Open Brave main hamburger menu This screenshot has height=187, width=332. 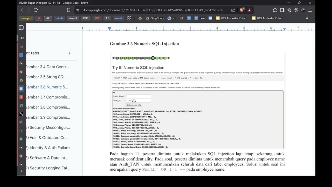click(x=310, y=10)
